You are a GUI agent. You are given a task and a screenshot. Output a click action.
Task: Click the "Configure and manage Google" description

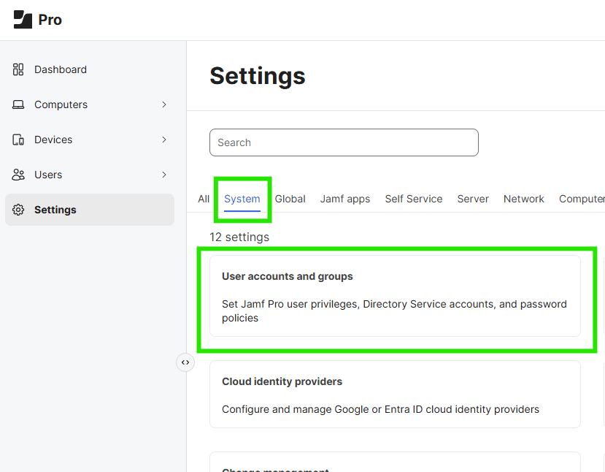click(x=380, y=409)
